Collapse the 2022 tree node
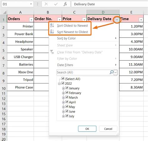Viewport: 148px width, 141px height. click(59, 84)
